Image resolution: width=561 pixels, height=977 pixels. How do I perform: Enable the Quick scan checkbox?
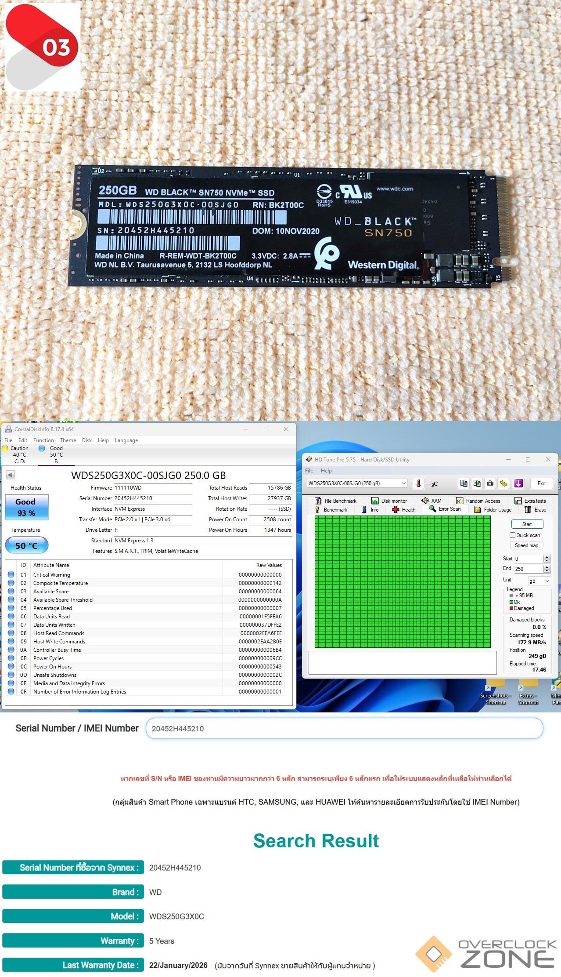point(512,535)
